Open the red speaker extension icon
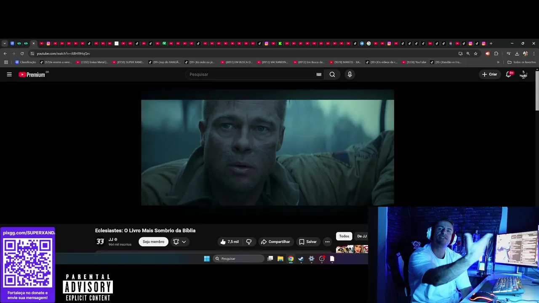Image resolution: width=539 pixels, height=303 pixels. (x=487, y=53)
